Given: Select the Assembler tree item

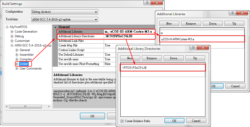Looking at the screenshot, I should [27, 55].
